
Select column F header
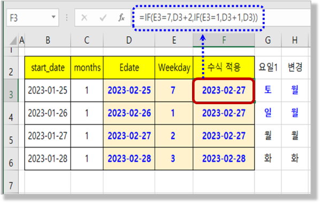(x=224, y=40)
